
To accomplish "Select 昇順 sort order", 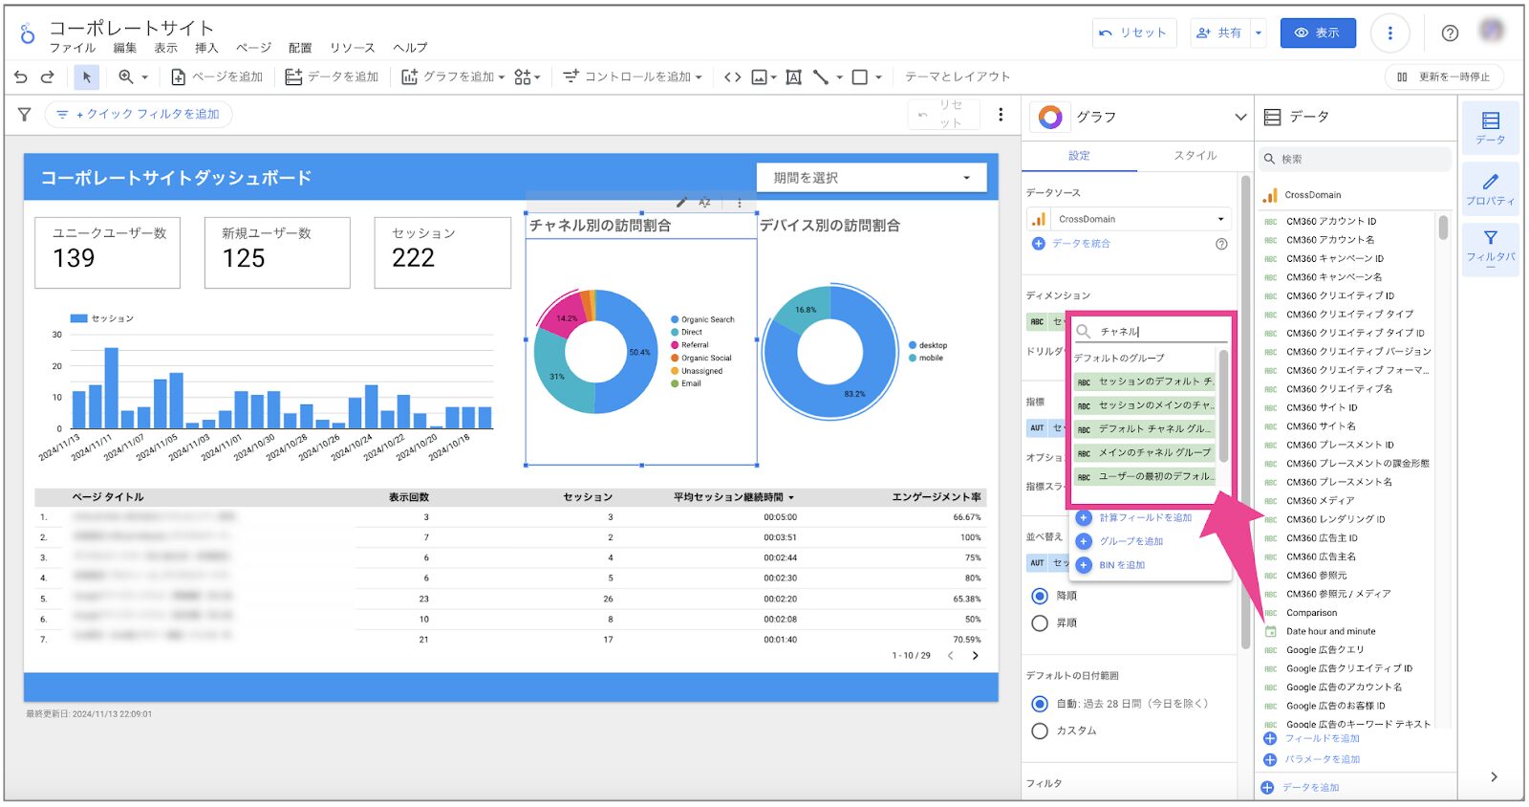I will [x=1040, y=623].
